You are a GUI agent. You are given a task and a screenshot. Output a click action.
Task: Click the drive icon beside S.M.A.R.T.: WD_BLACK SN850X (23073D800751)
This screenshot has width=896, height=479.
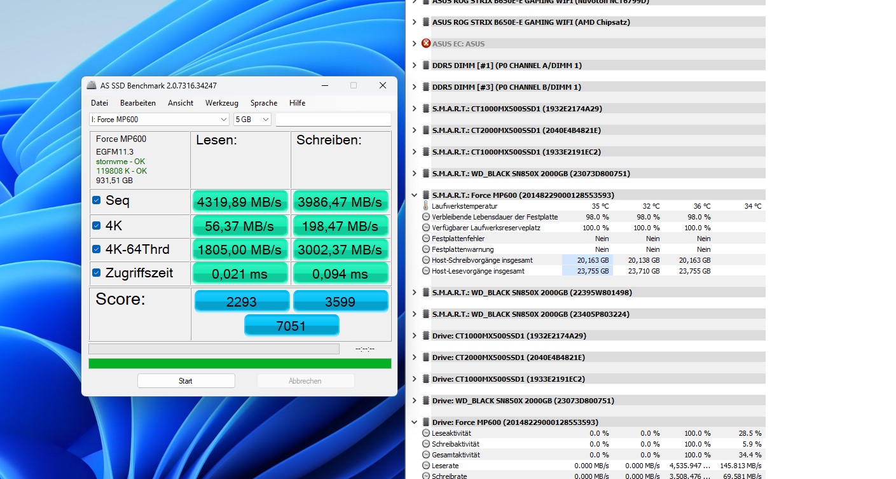(x=425, y=173)
